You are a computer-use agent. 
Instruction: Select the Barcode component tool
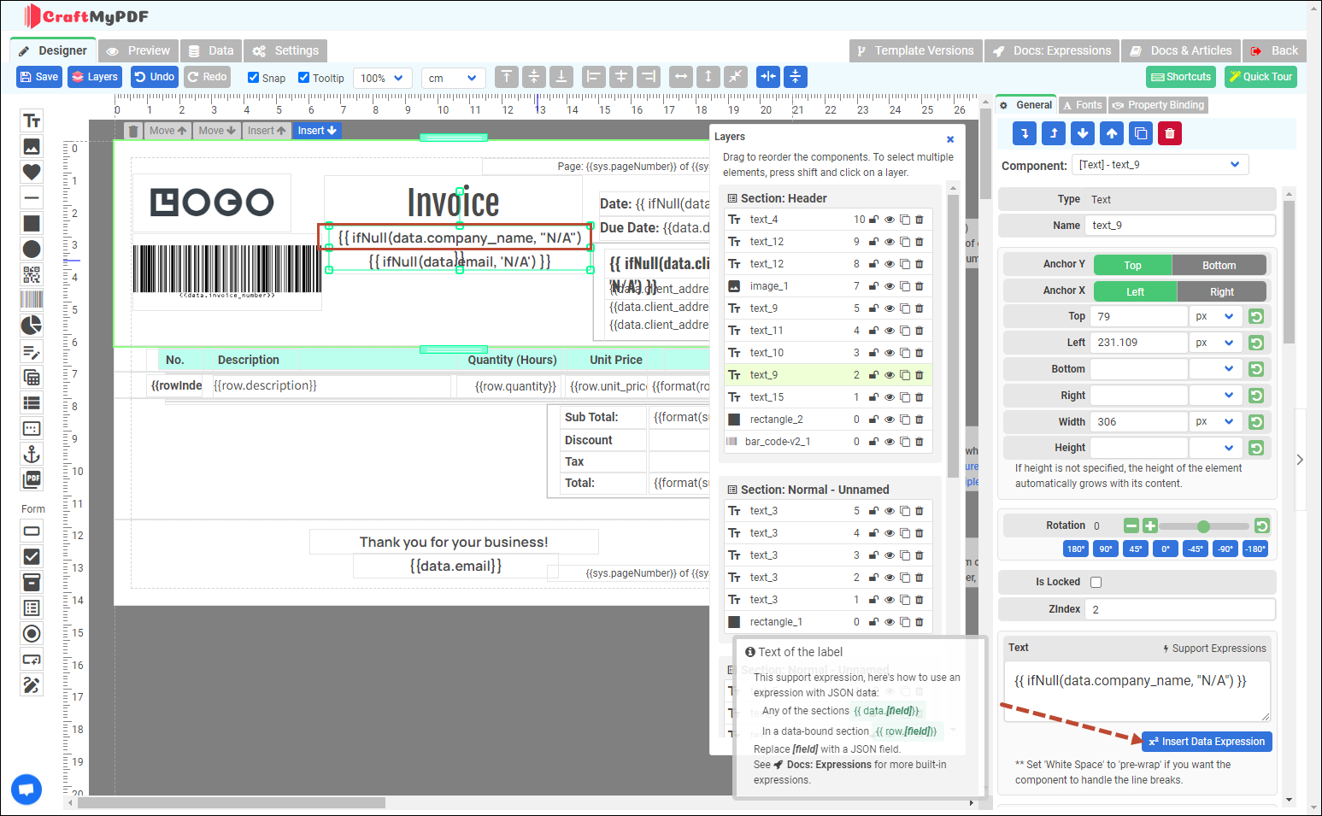coord(32,300)
